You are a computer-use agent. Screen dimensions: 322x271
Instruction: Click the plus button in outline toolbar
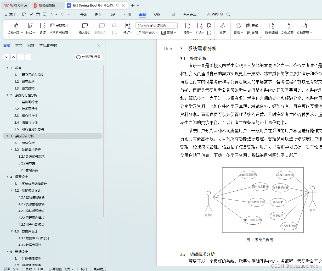(x=21, y=57)
